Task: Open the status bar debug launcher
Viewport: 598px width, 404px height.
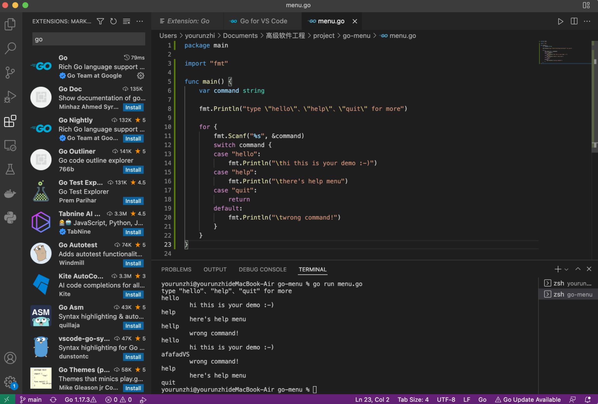Action: tap(143, 400)
